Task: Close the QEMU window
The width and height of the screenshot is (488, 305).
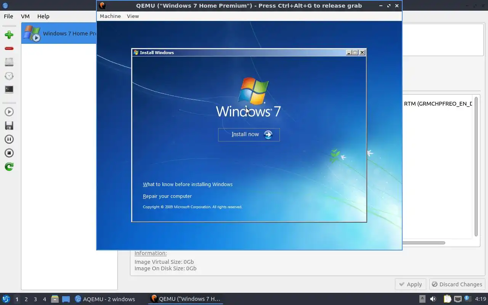Action: pyautogui.click(x=397, y=6)
